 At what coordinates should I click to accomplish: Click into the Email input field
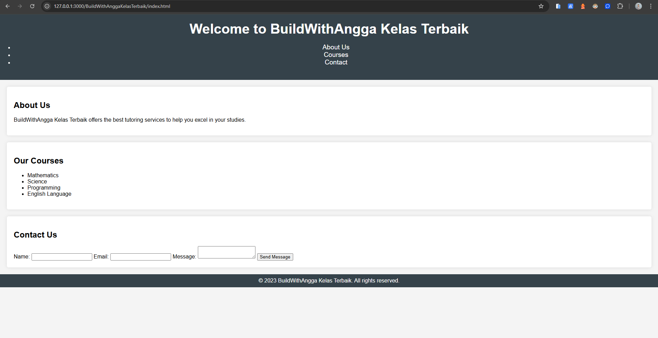141,257
